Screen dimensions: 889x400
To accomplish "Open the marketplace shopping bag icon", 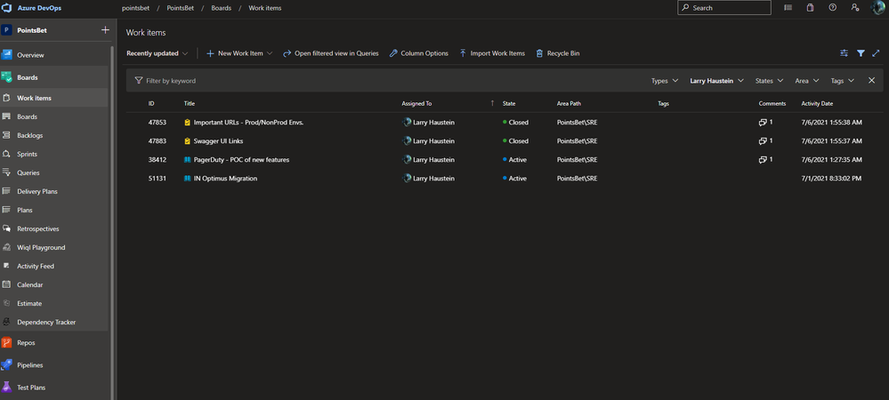I will pyautogui.click(x=810, y=8).
